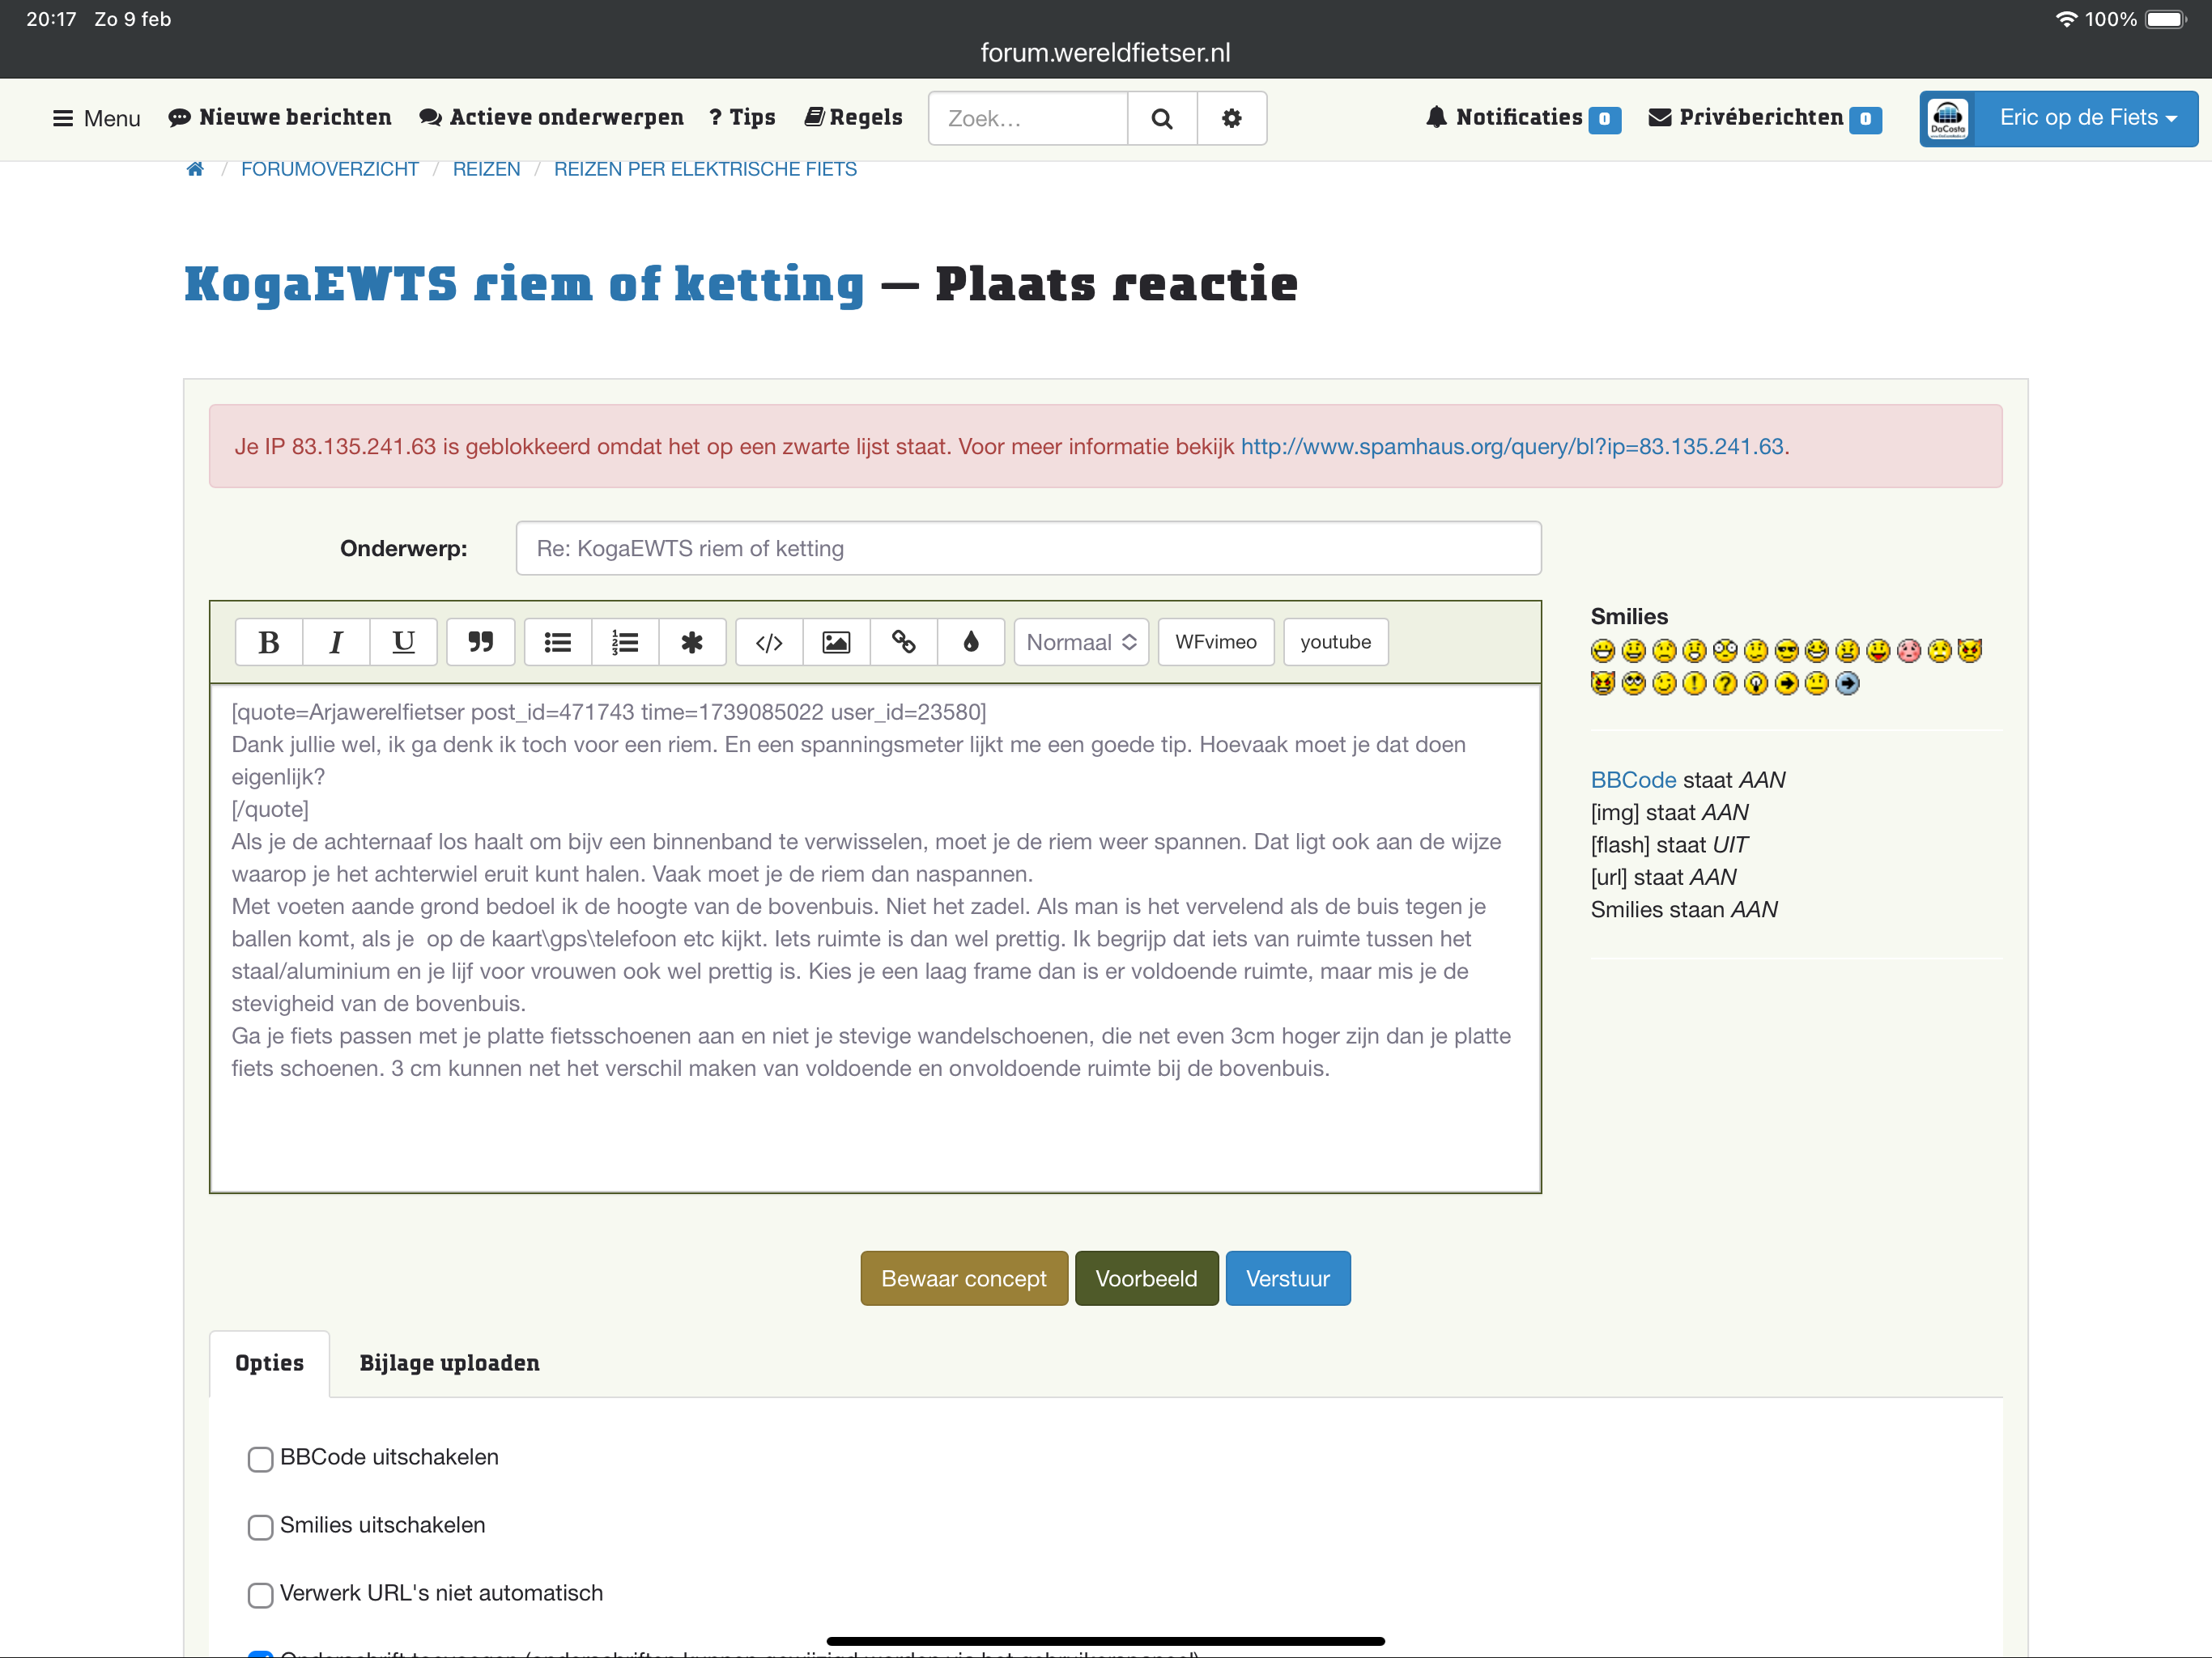Expand Eric op de Fiets user menu
Screen dimensions: 2212x1658
point(2086,118)
